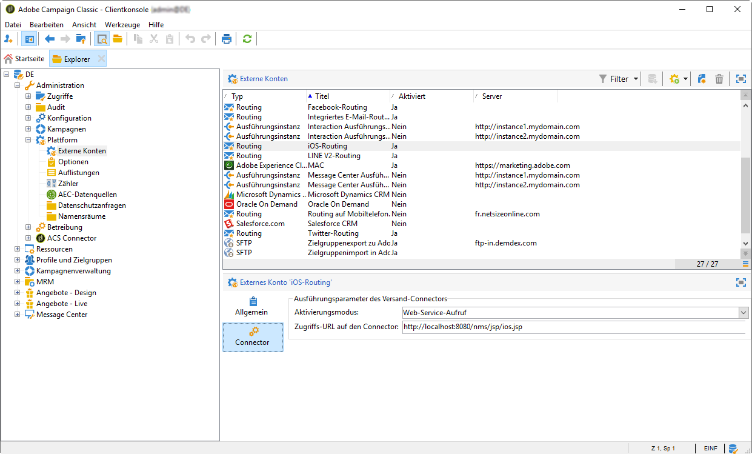Click the grayed forward arrow icon
Image resolution: width=752 pixels, height=454 pixels.
tap(65, 39)
